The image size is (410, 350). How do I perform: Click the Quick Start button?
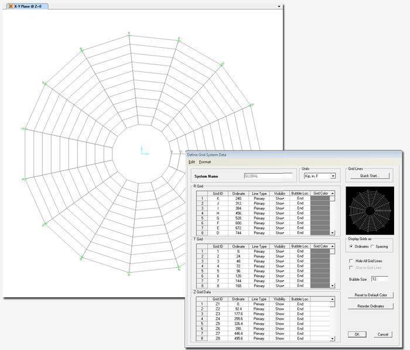click(370, 176)
